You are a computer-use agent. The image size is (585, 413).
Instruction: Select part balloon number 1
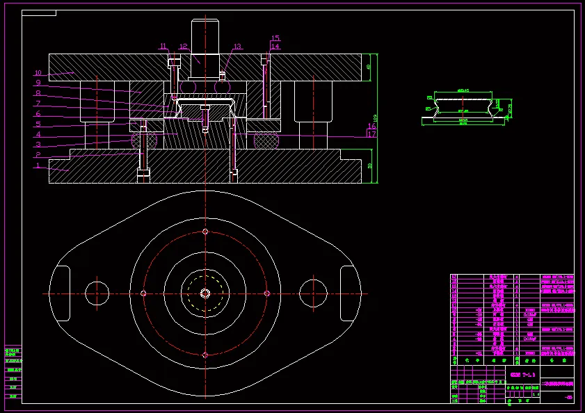click(38, 165)
